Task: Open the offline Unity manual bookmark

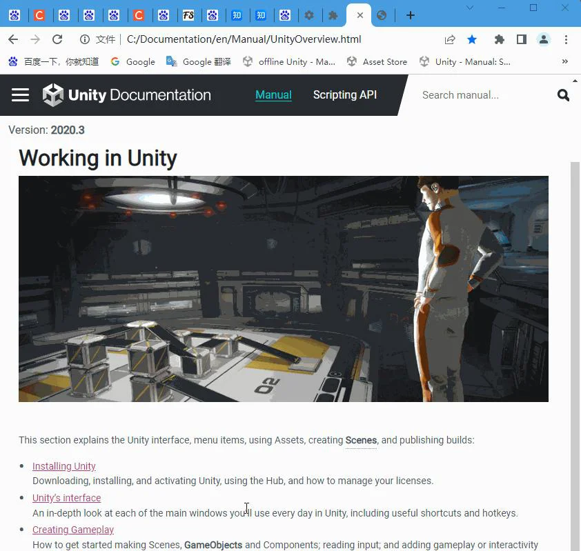Action: pos(289,61)
